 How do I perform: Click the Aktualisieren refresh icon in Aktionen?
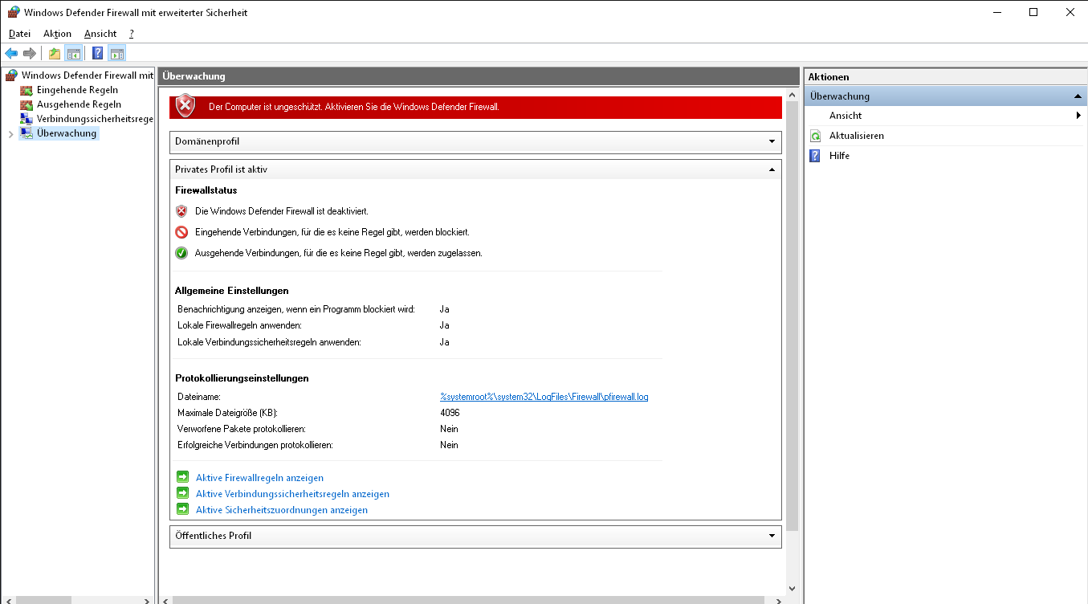[x=816, y=136]
